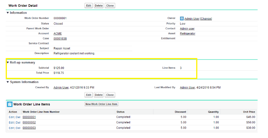Click the Work Order Line Items clipboard icon
Viewport: 268px width, 138px height.
10,104
